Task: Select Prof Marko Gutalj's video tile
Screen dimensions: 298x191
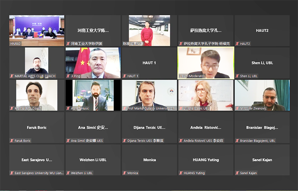Action: (149, 95)
